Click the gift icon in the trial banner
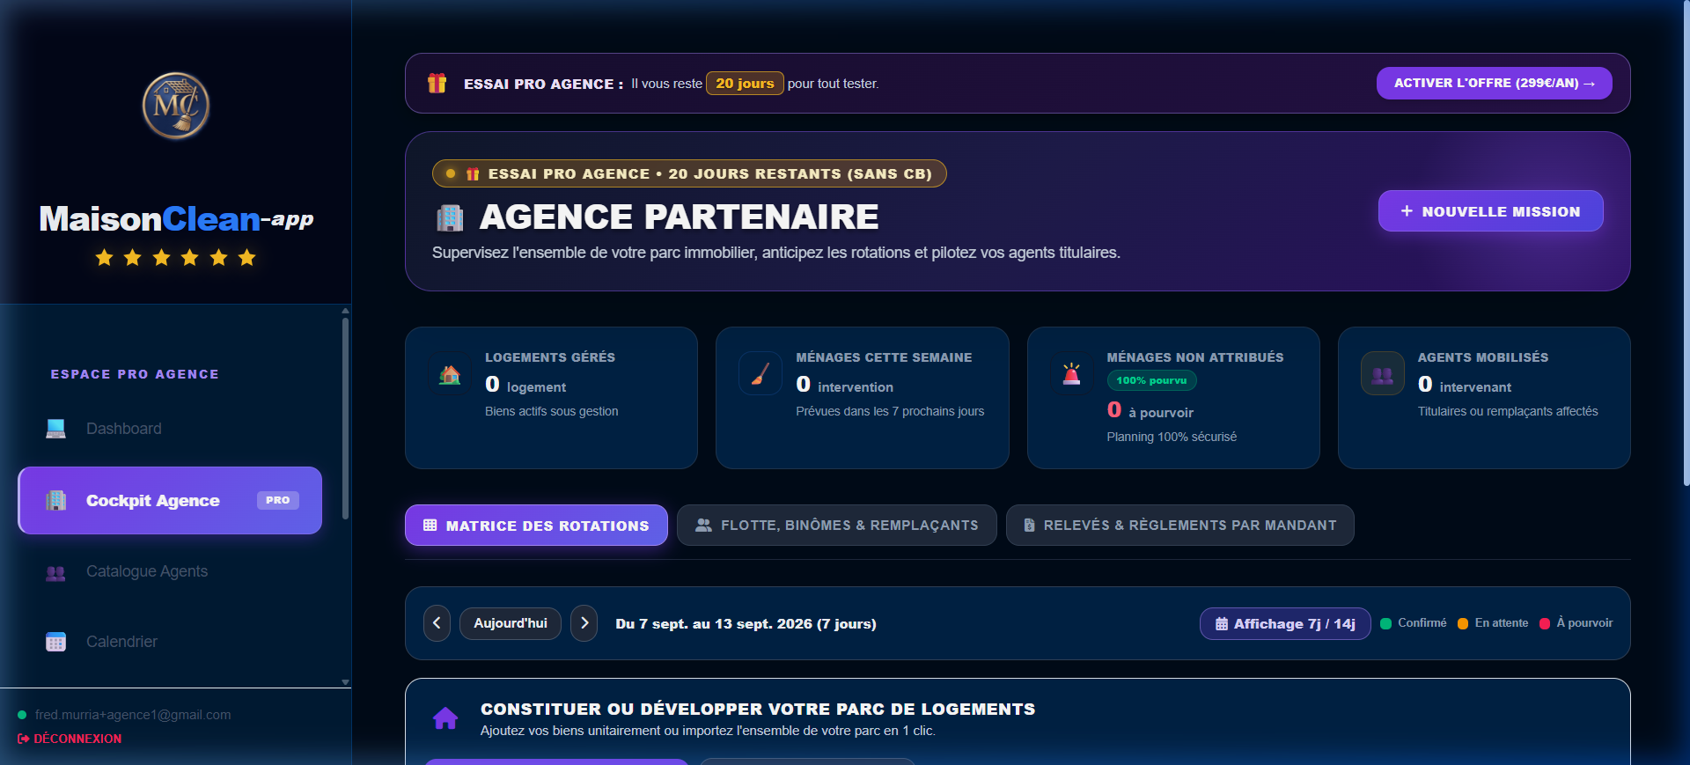 [x=437, y=83]
